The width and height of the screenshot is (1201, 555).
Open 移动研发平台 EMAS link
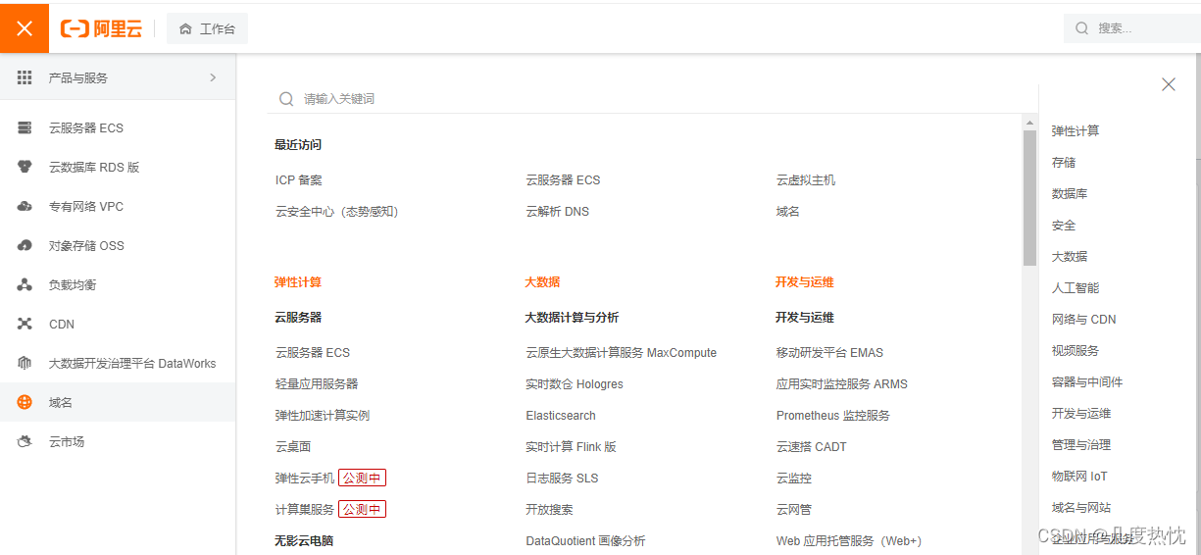tap(829, 353)
